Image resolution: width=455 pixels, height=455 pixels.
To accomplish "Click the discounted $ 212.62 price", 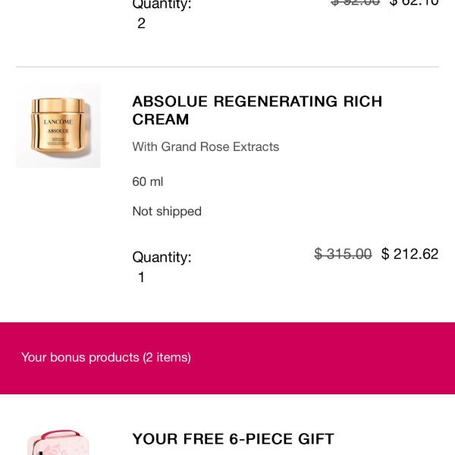I will click(409, 254).
